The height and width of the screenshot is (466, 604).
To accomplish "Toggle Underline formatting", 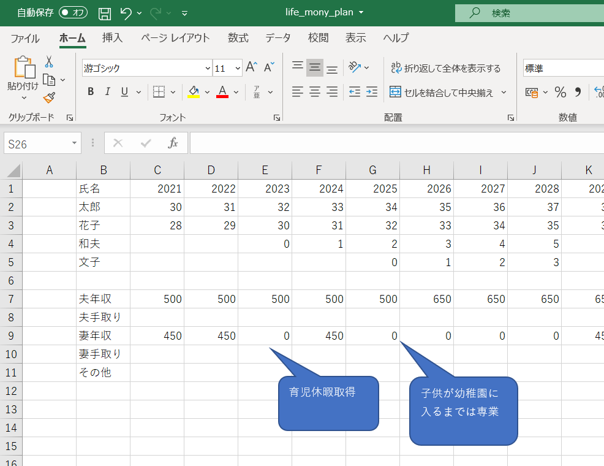I will tap(124, 92).
